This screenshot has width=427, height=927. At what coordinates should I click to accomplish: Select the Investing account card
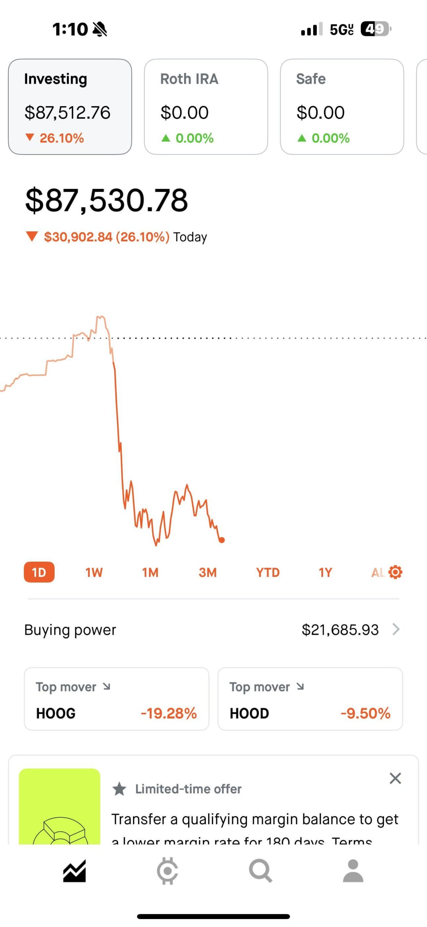coord(70,107)
